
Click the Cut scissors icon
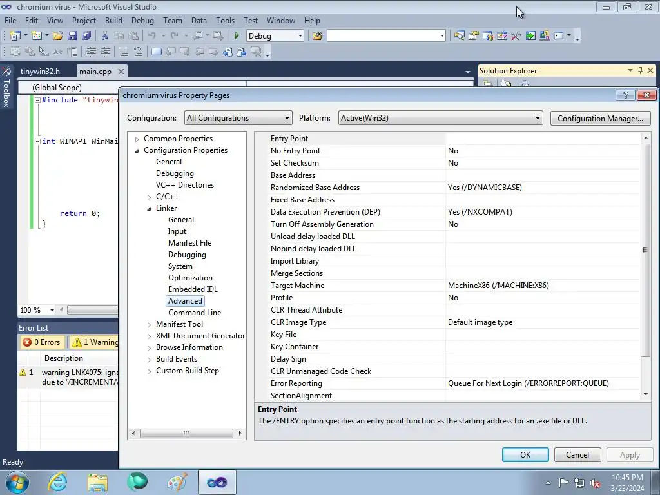click(104, 36)
